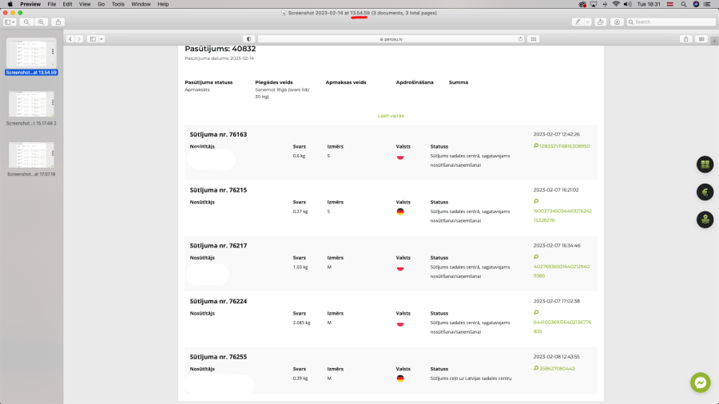719x404 pixels.
Task: Zoom in using the plus magnifier
Action: tap(42, 22)
